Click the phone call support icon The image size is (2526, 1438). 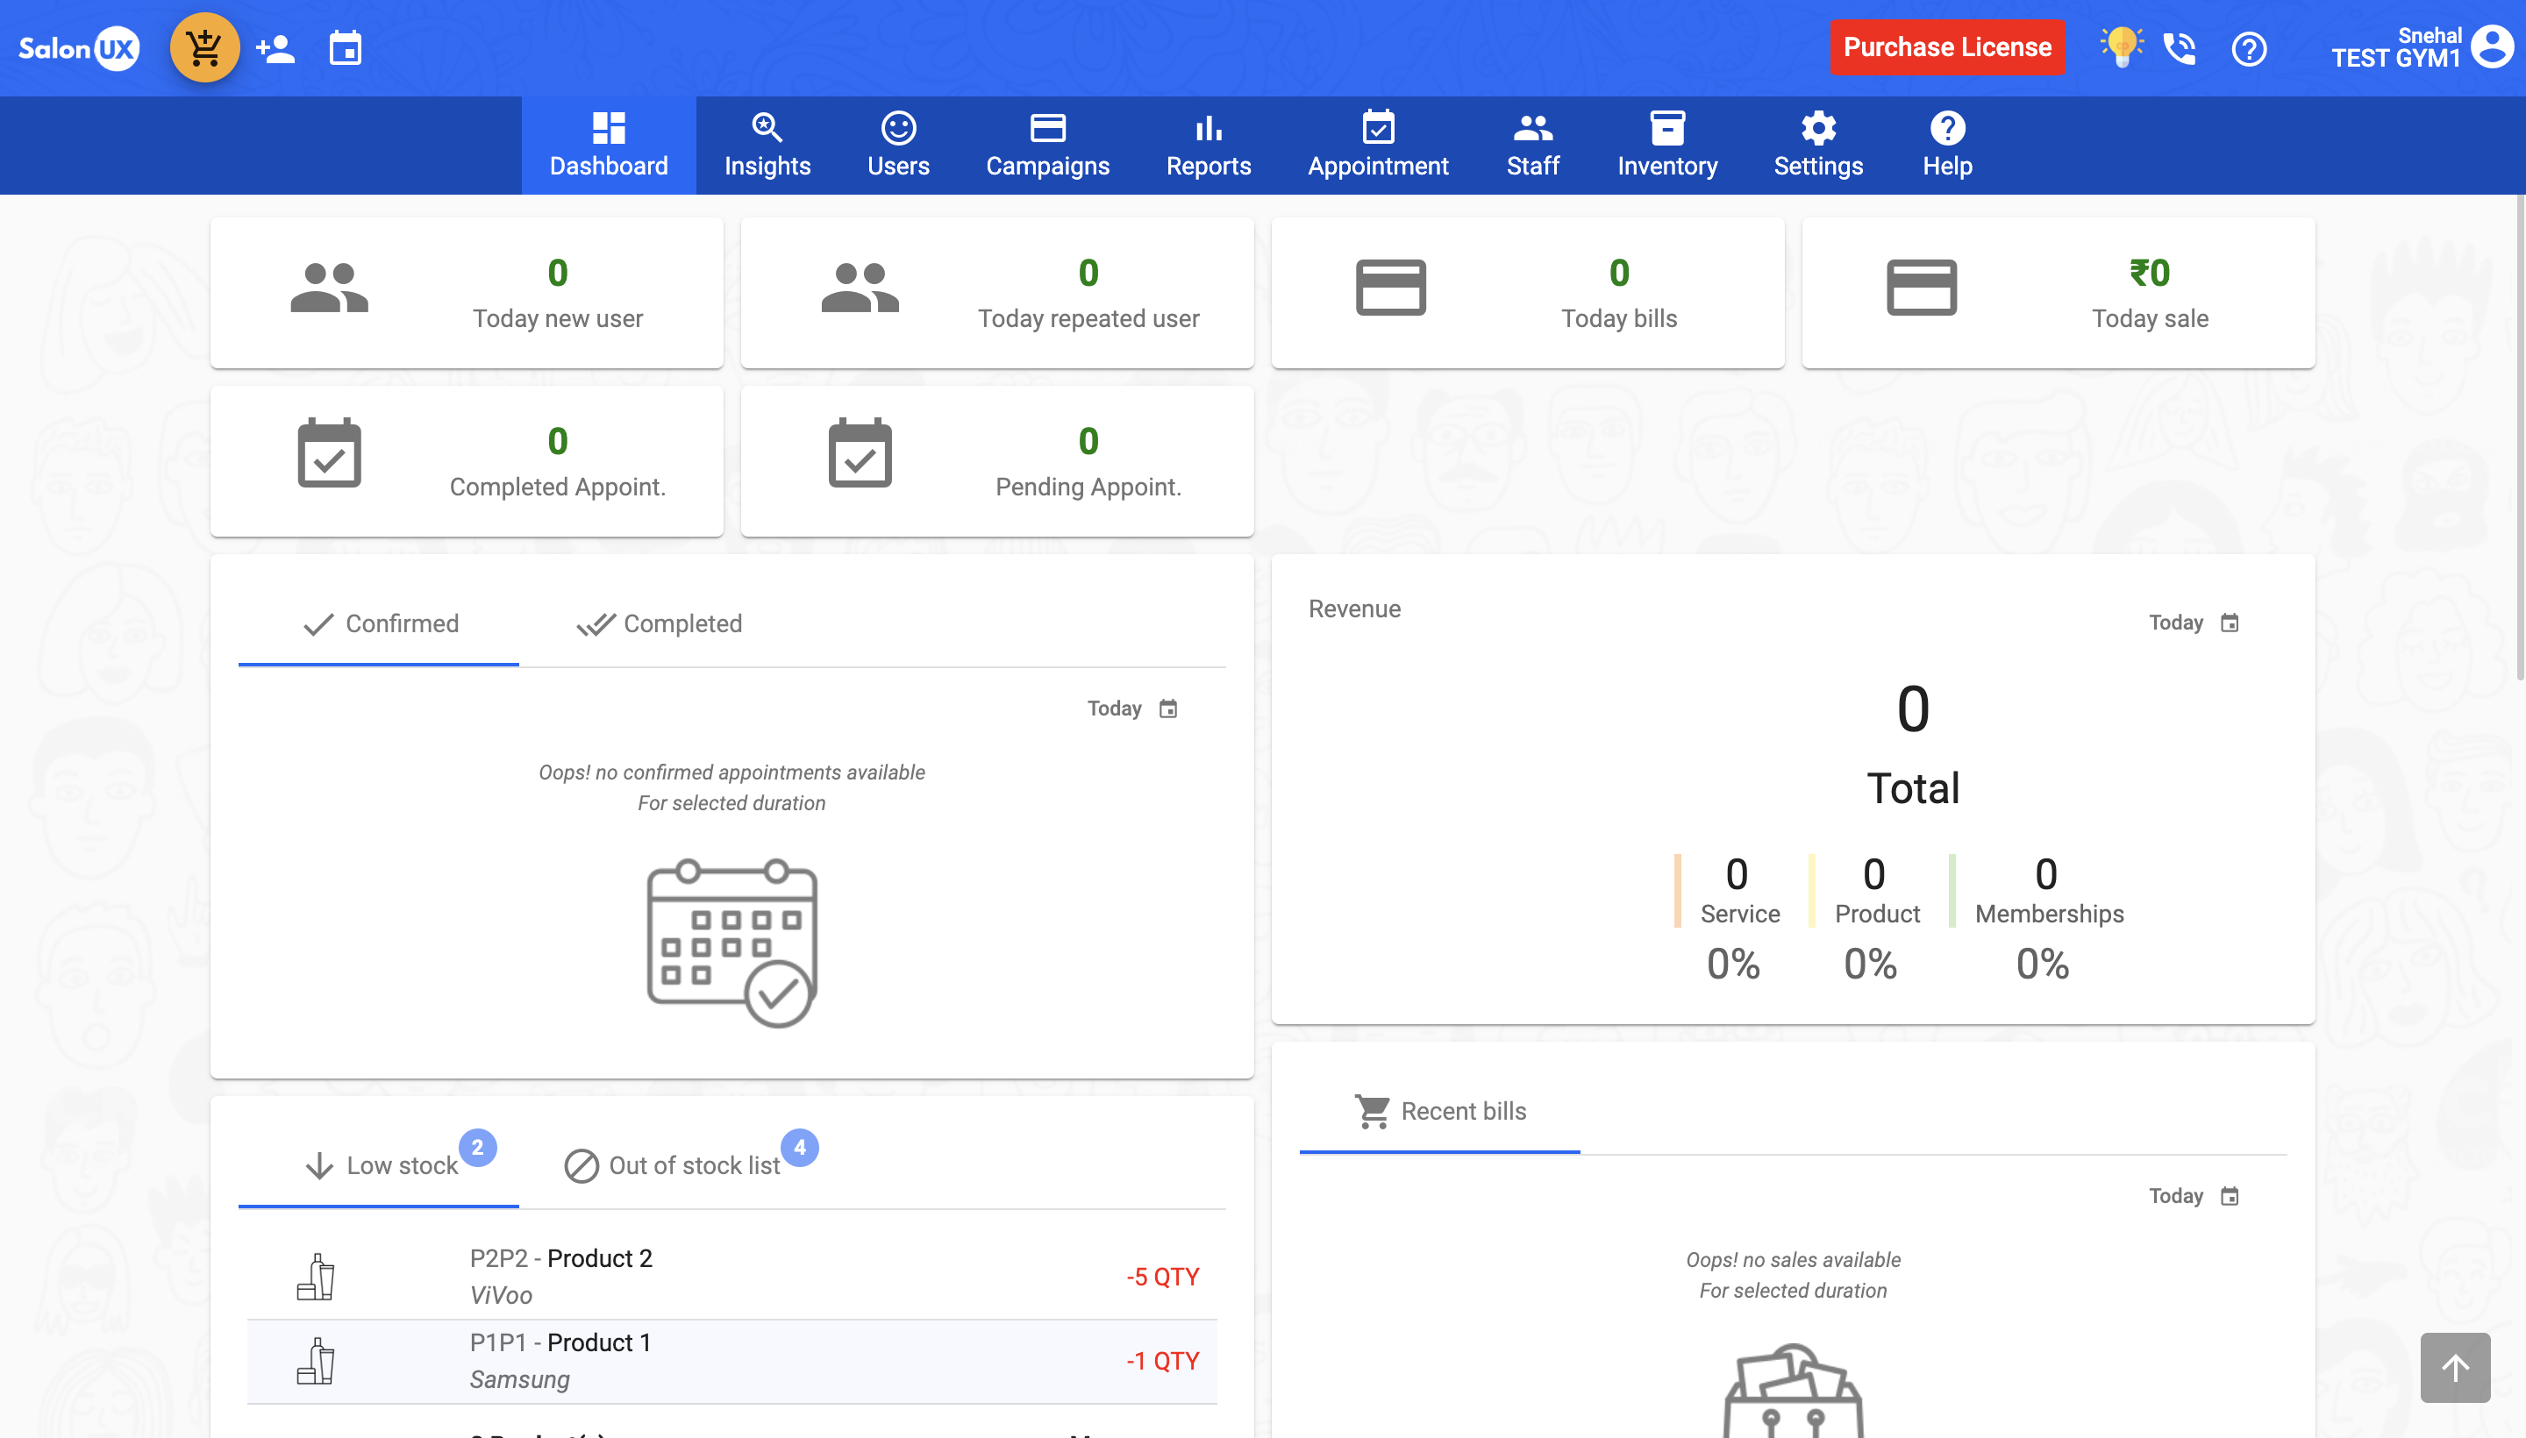click(2180, 47)
